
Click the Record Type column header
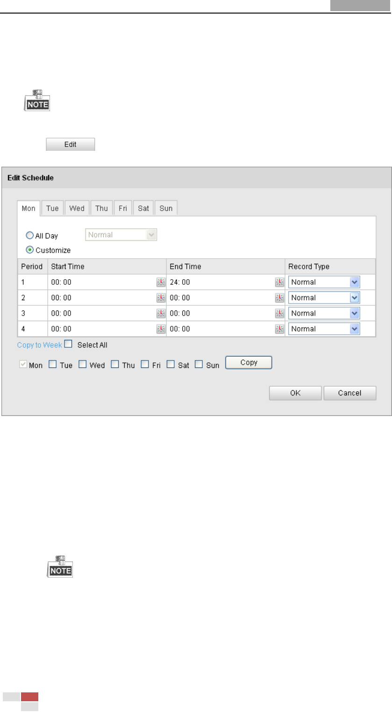click(x=330, y=267)
